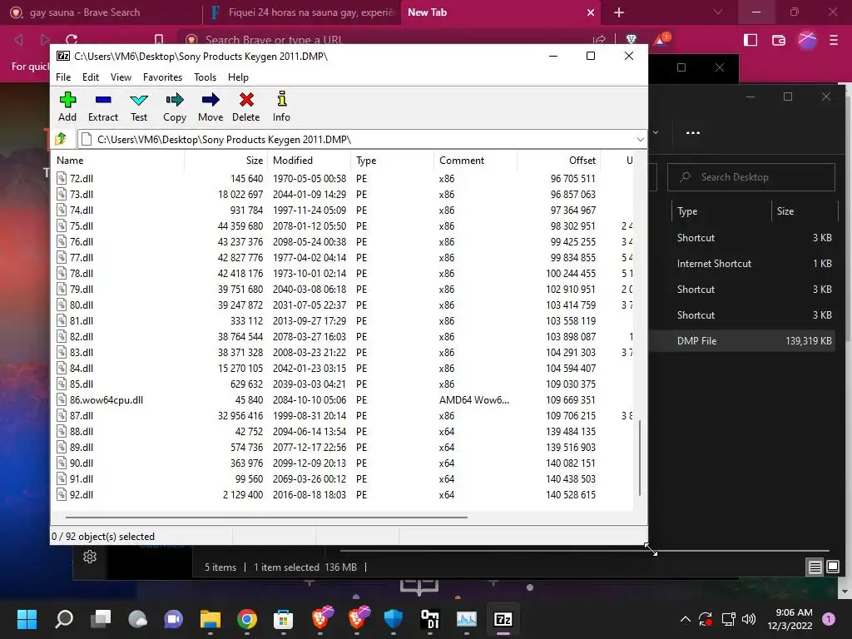Open Google Chrome from the taskbar
This screenshot has width=852, height=639.
click(x=246, y=619)
